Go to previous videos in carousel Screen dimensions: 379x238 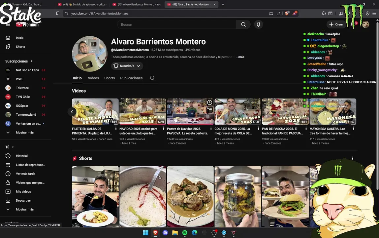72,112
